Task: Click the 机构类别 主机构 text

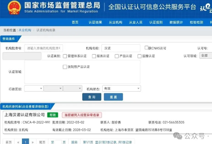Action: pos(16,130)
